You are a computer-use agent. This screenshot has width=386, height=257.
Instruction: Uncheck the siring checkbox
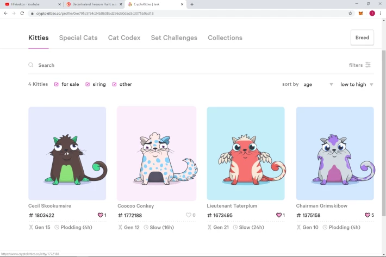point(88,84)
